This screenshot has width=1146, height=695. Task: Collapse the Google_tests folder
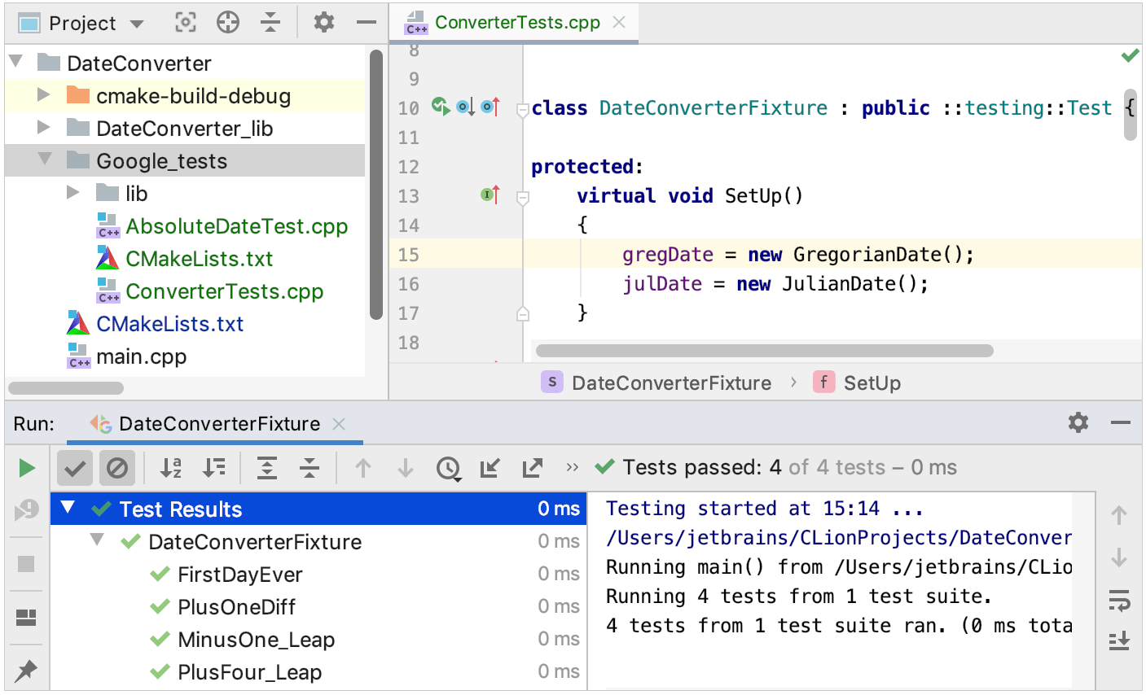(44, 160)
